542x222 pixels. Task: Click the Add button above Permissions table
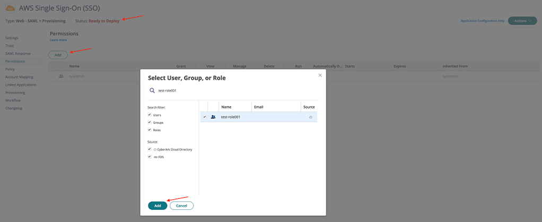[x=58, y=55]
